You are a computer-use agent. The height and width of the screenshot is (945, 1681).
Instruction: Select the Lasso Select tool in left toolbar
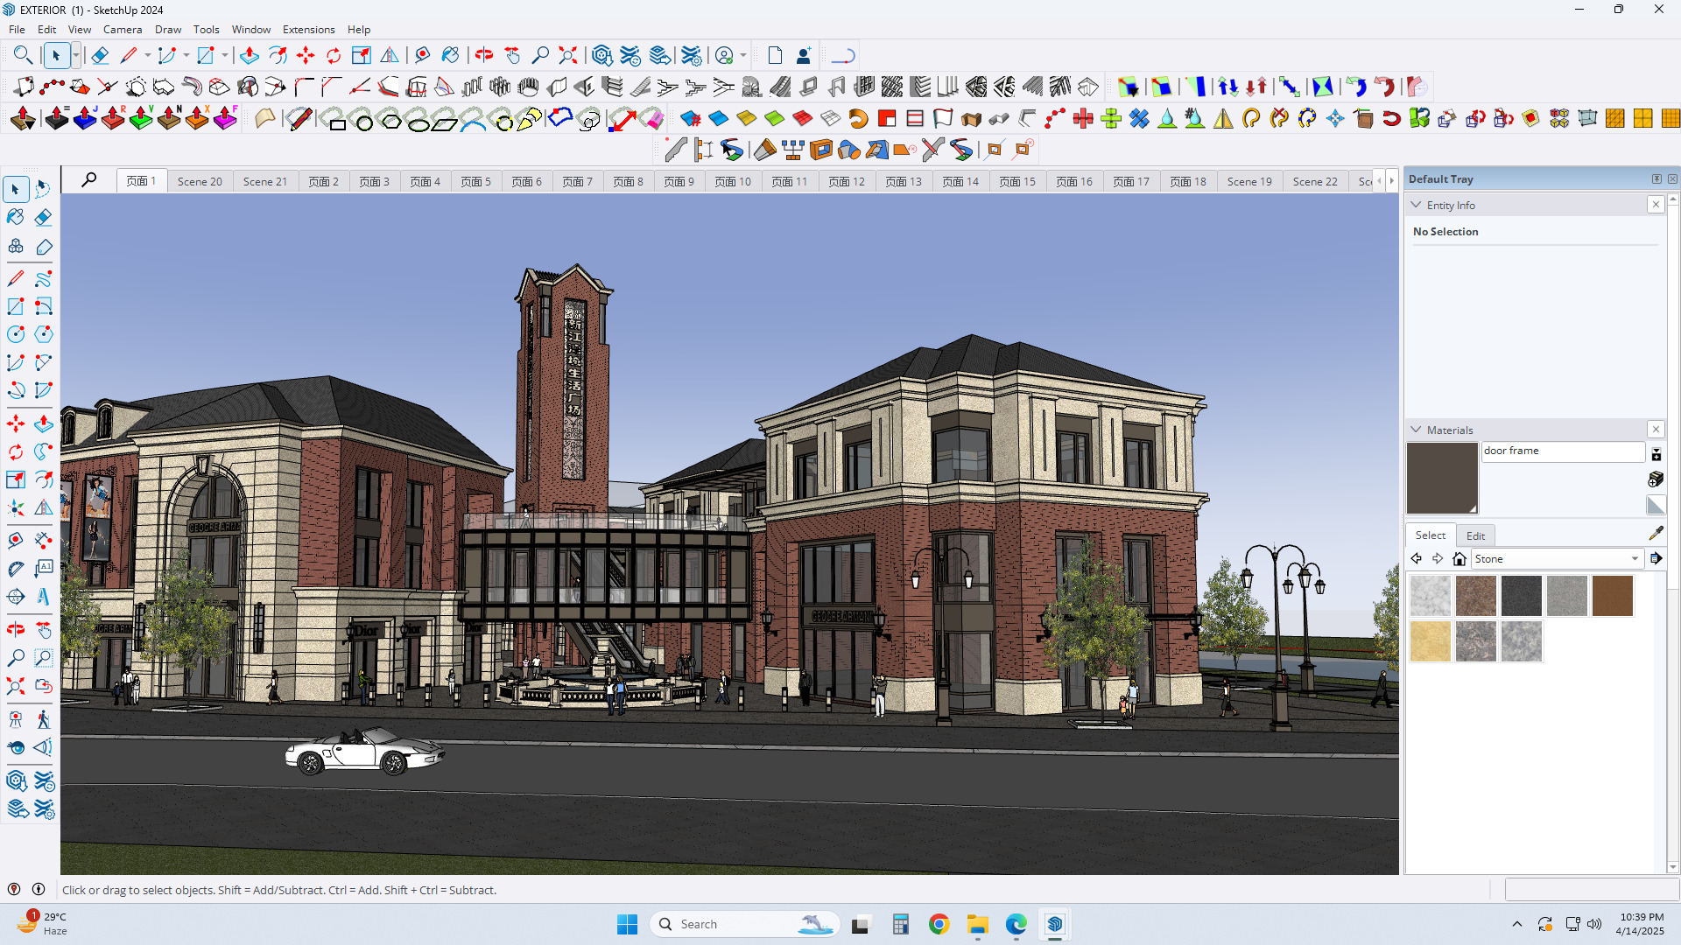pyautogui.click(x=44, y=189)
